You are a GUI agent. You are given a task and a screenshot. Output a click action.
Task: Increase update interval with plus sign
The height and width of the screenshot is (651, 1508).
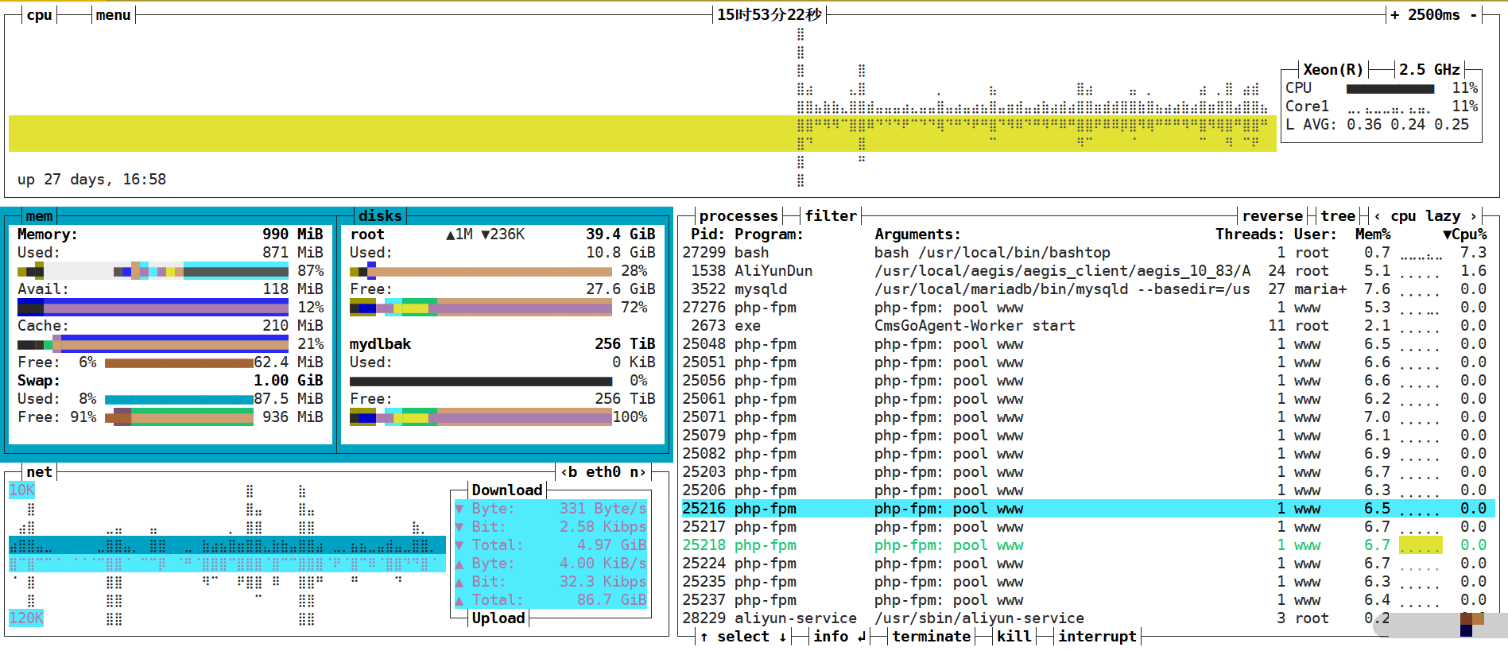pyautogui.click(x=1395, y=15)
